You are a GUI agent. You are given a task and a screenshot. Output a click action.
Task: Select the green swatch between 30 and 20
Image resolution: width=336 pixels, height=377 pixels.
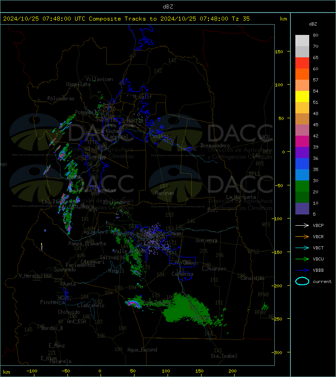[302, 186]
